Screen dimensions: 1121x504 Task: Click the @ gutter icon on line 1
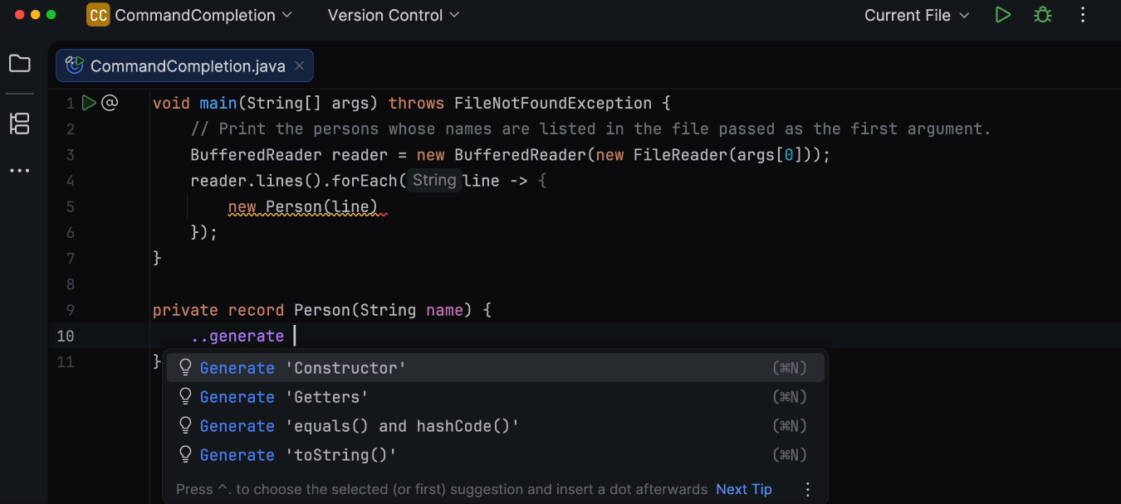[x=110, y=103]
